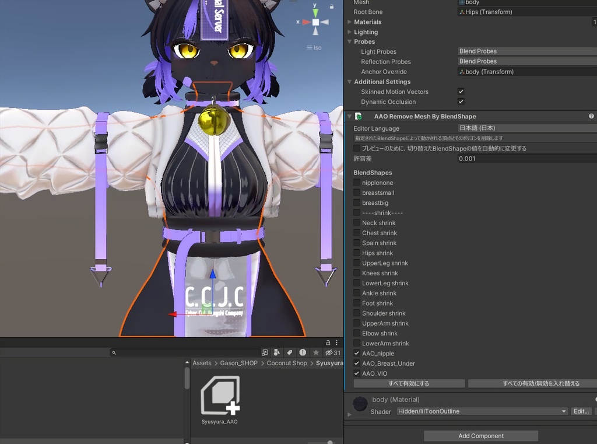597x444 pixels.
Task: Check the Neck shrink blendshape
Action: click(357, 222)
